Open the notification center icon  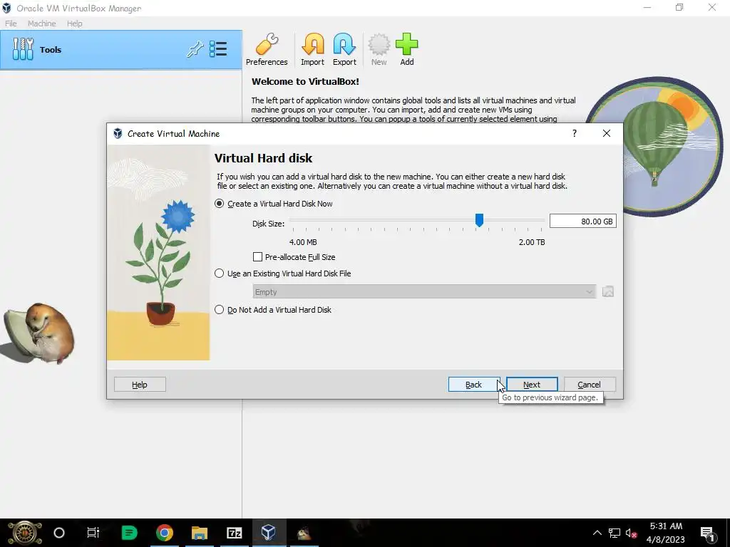pos(707,533)
